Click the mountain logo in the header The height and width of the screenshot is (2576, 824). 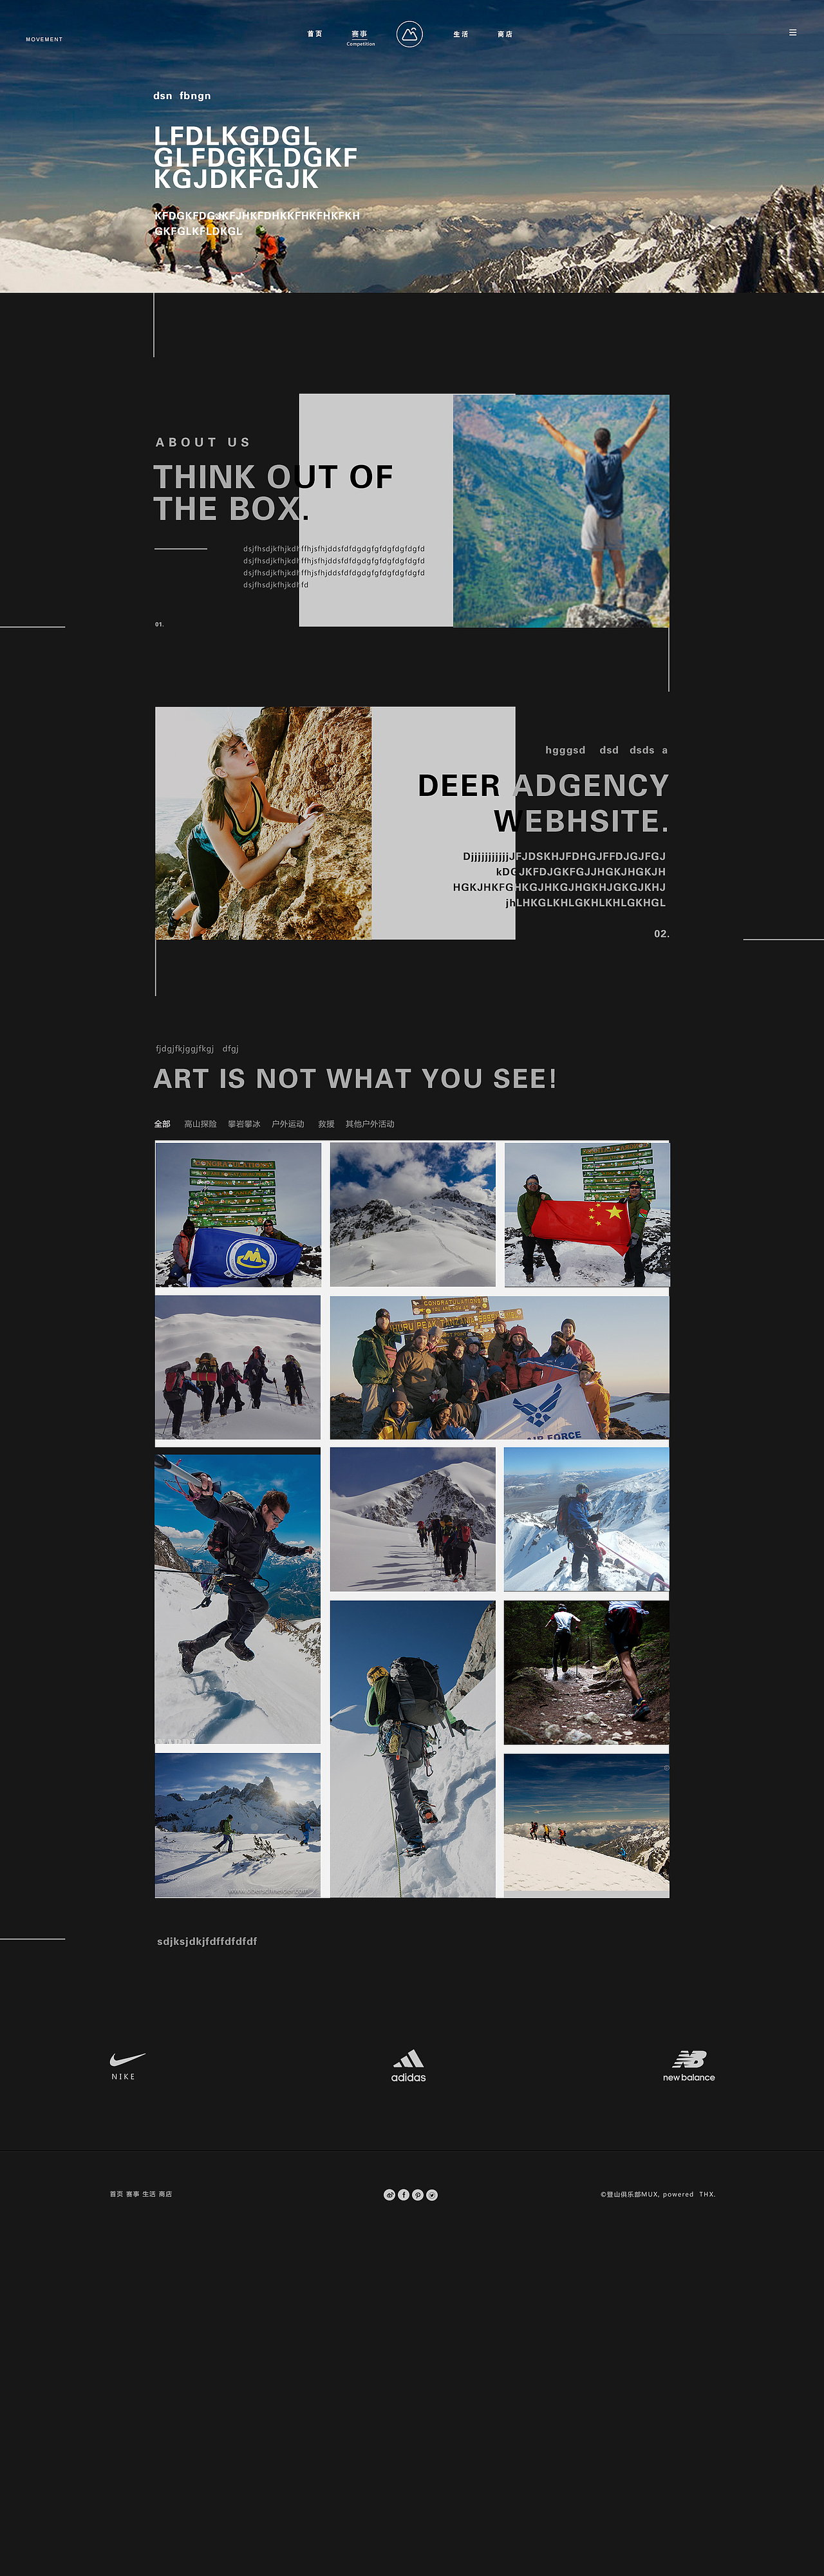pyautogui.click(x=409, y=34)
